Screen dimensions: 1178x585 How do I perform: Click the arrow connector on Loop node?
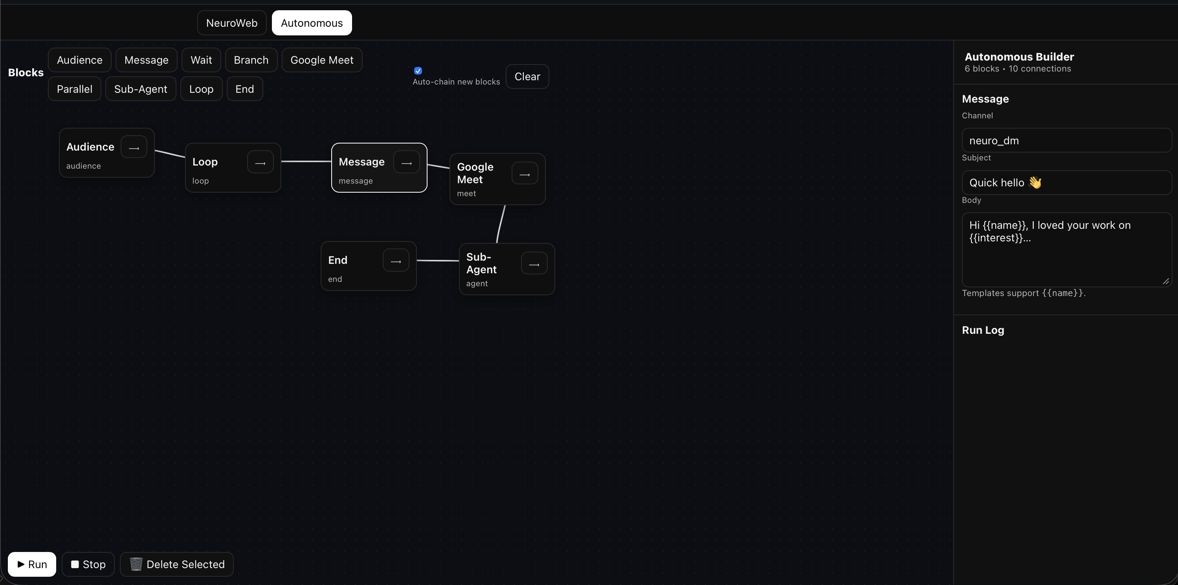pos(260,162)
